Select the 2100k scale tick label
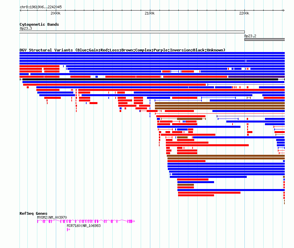 point(150,13)
